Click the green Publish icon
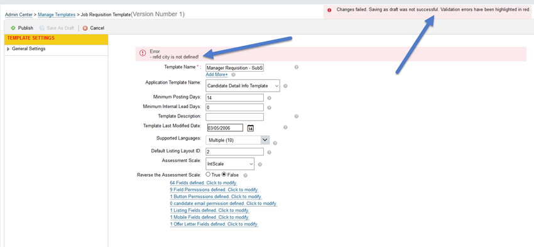Viewport: 534px width, 247px height. tap(13, 28)
